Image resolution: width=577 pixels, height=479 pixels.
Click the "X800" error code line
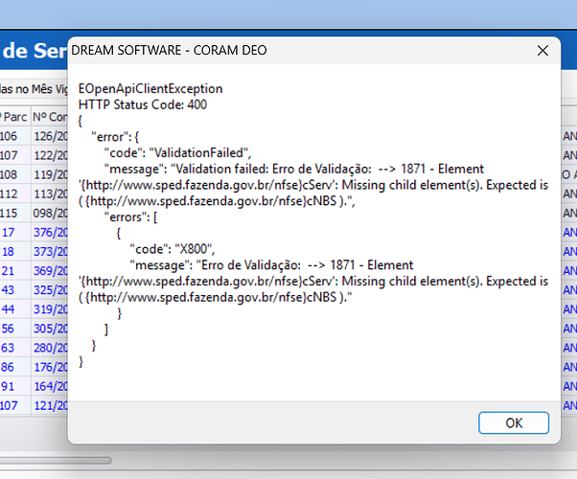159,247
